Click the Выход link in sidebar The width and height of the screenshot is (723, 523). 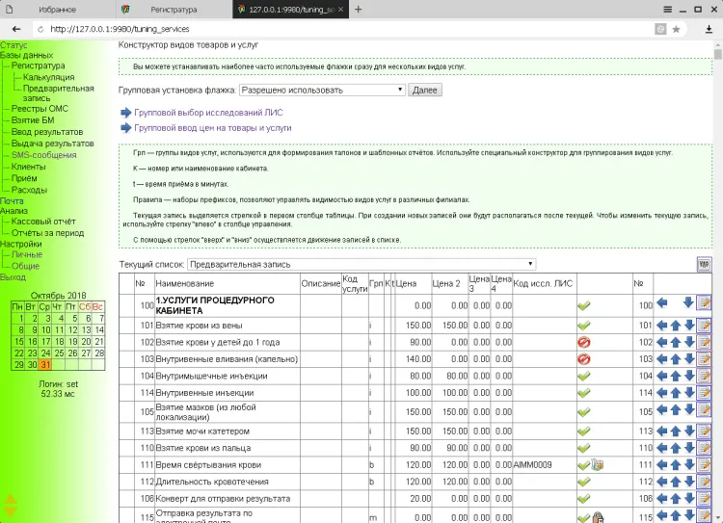(x=13, y=277)
